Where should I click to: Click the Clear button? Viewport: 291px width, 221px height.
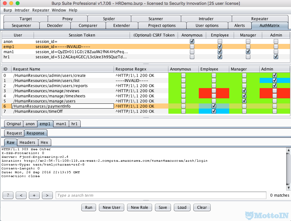(202, 208)
